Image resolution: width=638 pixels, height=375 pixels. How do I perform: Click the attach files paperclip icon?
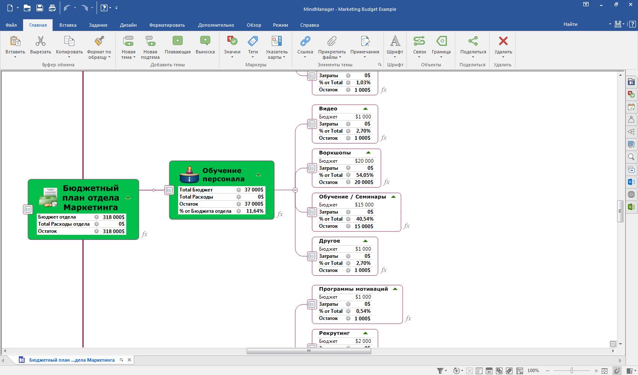click(332, 41)
